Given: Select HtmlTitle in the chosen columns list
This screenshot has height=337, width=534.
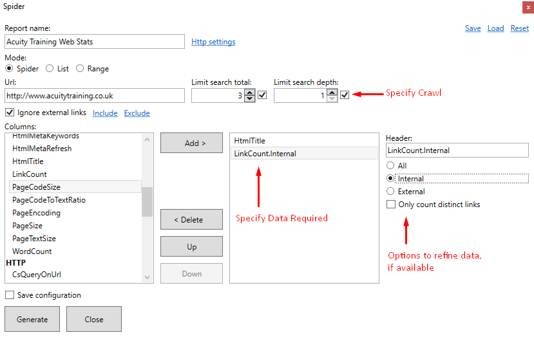Looking at the screenshot, I should point(304,140).
